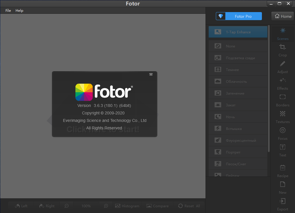Screen dimensions: 295x213
Task: Click Reset All
Action: (189, 206)
